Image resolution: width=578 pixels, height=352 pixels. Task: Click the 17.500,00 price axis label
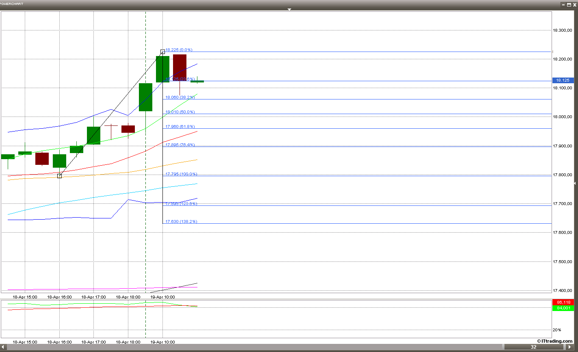(x=563, y=262)
